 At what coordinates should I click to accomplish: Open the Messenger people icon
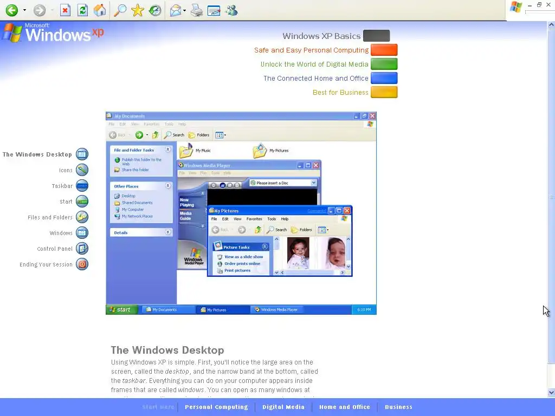231,10
